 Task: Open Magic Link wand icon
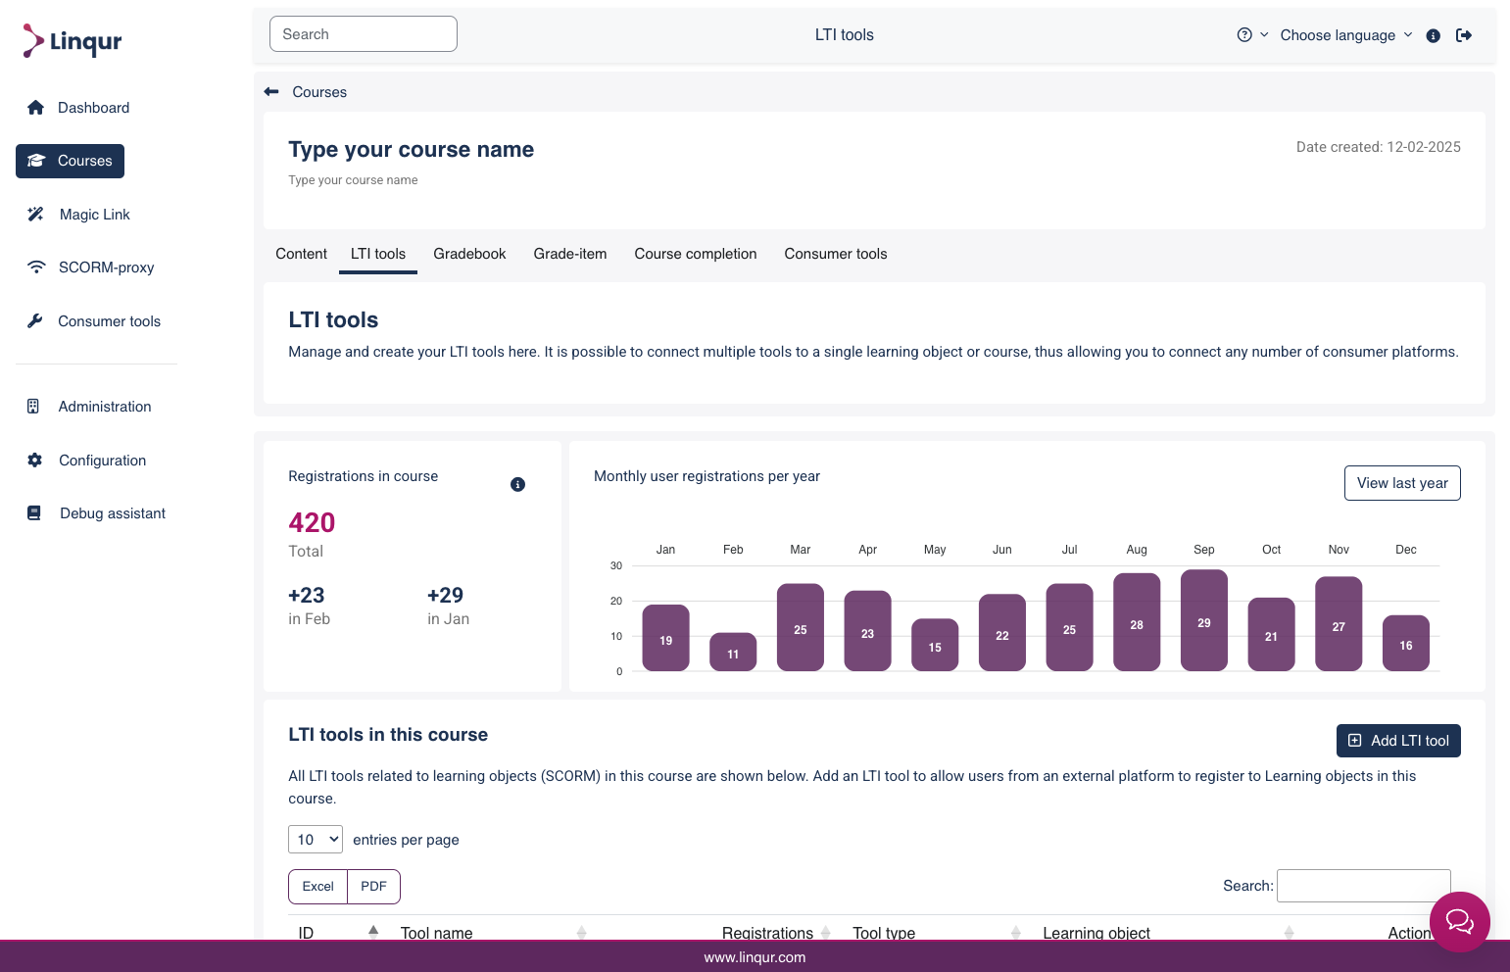pyautogui.click(x=36, y=215)
